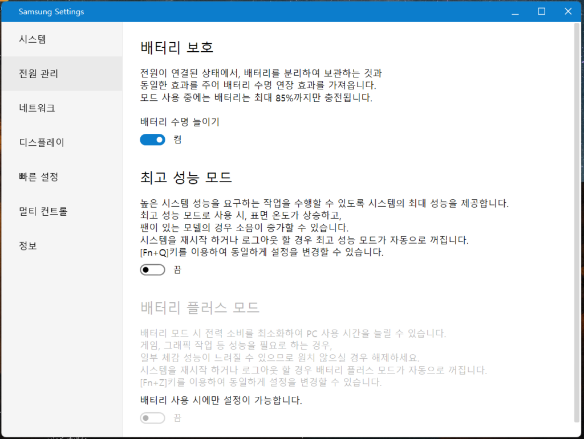The image size is (584, 439).
Task: Click the disabled 배터리 플러스 모드 toggle
Action: click(152, 418)
